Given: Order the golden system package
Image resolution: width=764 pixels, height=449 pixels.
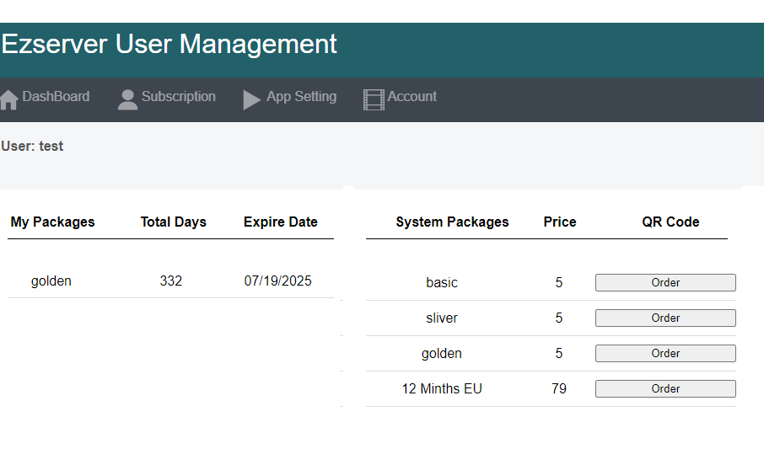Looking at the screenshot, I should tap(665, 354).
